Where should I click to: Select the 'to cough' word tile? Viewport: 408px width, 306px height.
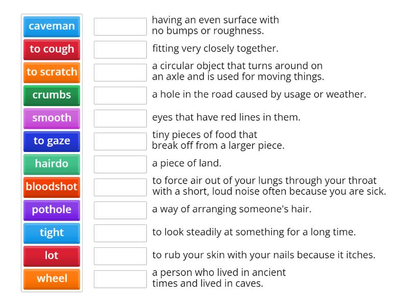pos(52,49)
